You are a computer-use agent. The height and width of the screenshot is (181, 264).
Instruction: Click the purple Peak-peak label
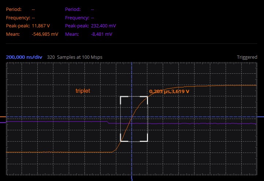pos(77,26)
